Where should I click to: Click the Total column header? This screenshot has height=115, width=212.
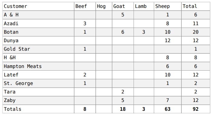196,6
